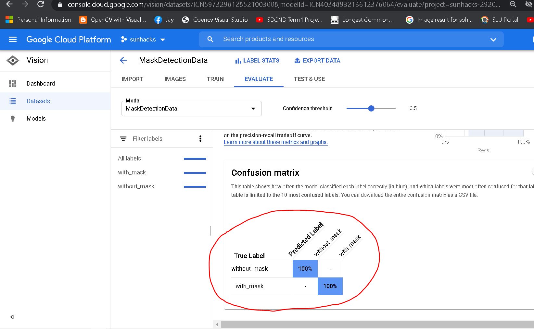534x329 pixels.
Task: Select the EVALUATE tab
Action: pyautogui.click(x=259, y=79)
